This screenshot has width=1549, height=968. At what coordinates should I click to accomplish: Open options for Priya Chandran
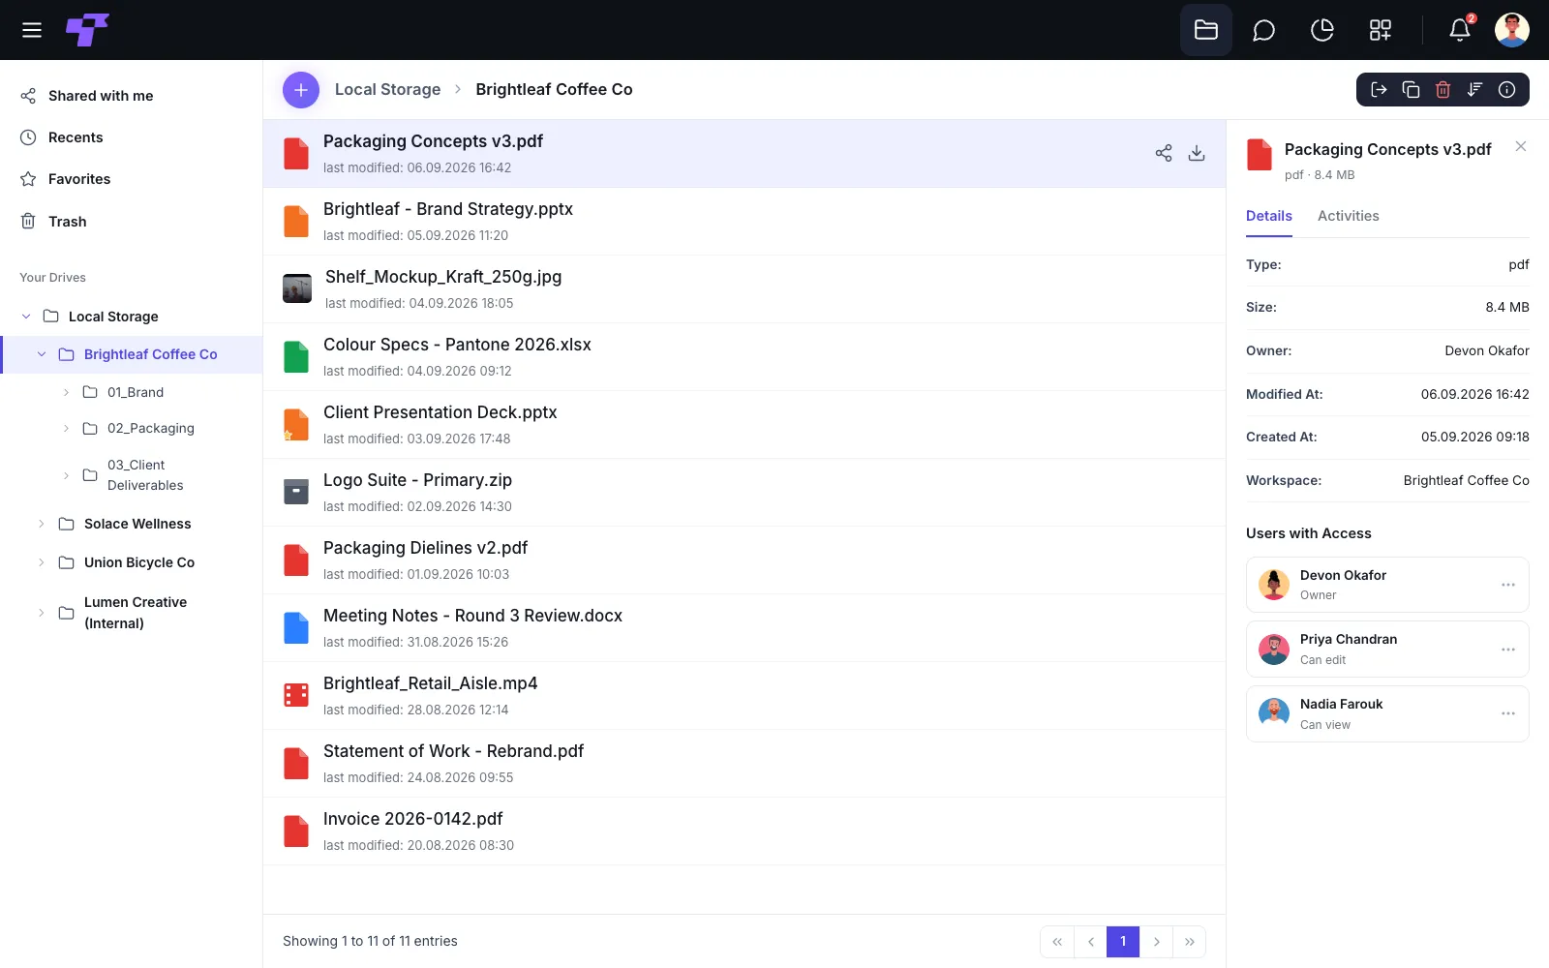pyautogui.click(x=1507, y=650)
